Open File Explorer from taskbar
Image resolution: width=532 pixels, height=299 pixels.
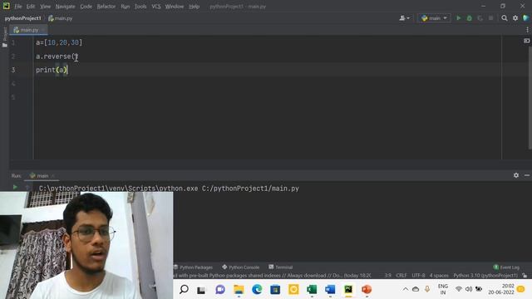239,290
